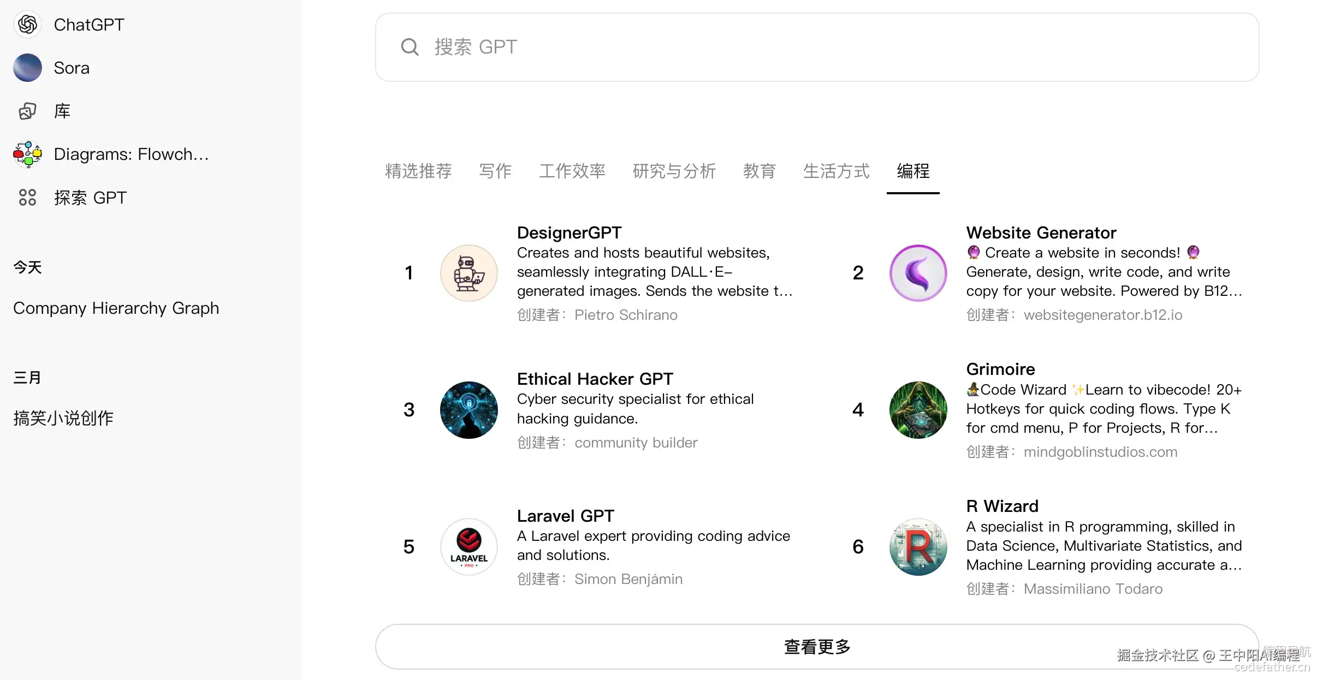Open the Website Generator purple avatar
Viewport: 1317px width, 680px height.
coord(918,273)
